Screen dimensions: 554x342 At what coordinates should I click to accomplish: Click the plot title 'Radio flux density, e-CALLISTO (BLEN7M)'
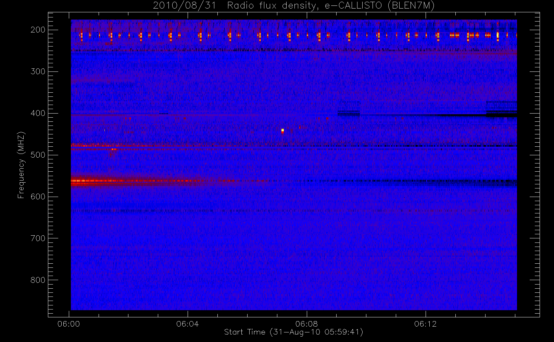(331, 6)
